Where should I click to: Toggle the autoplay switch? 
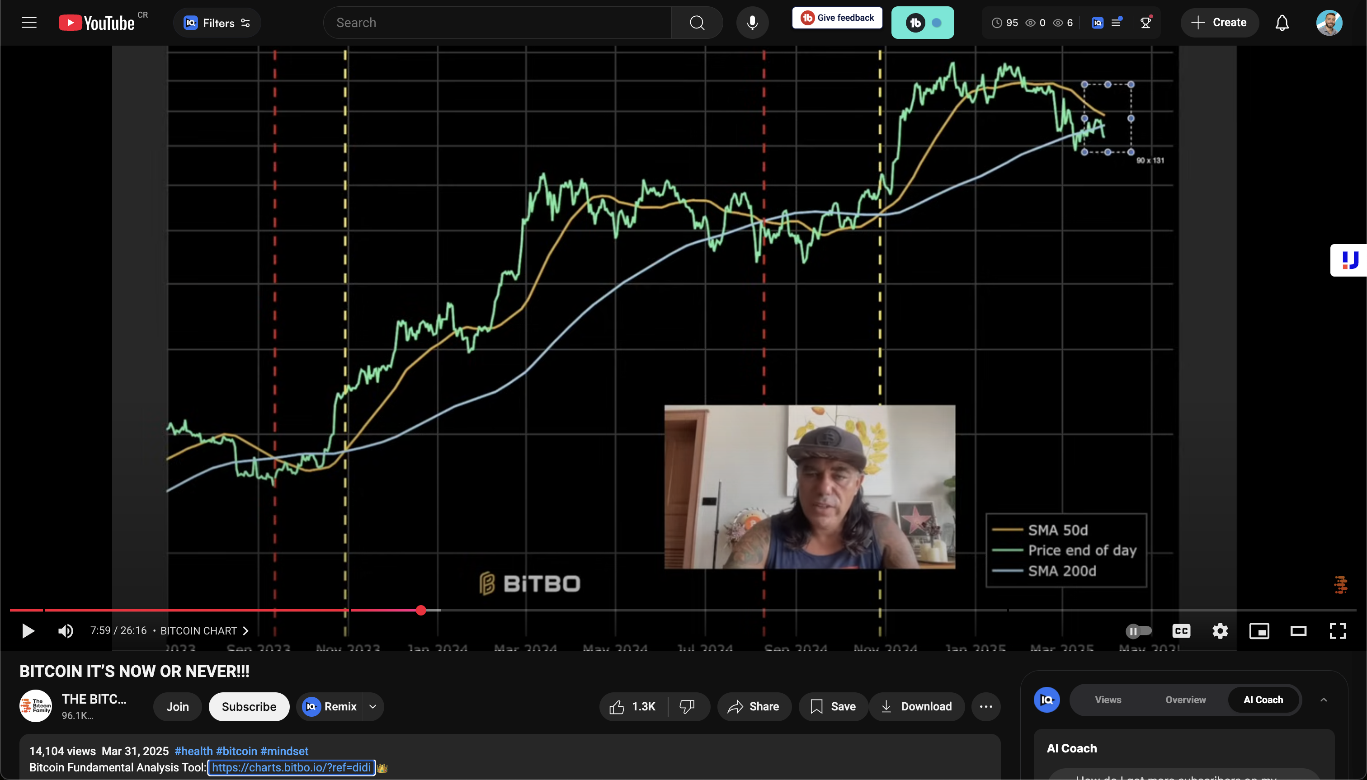coord(1139,631)
